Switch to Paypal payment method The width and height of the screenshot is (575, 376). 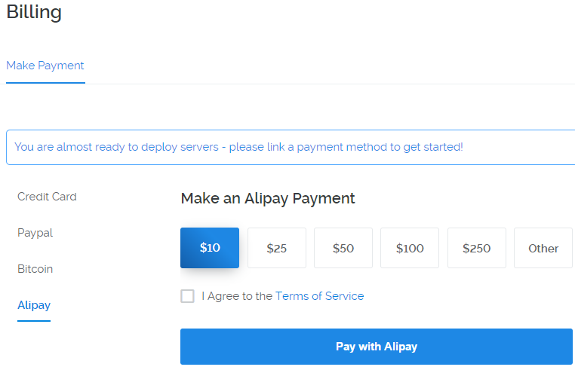[35, 233]
